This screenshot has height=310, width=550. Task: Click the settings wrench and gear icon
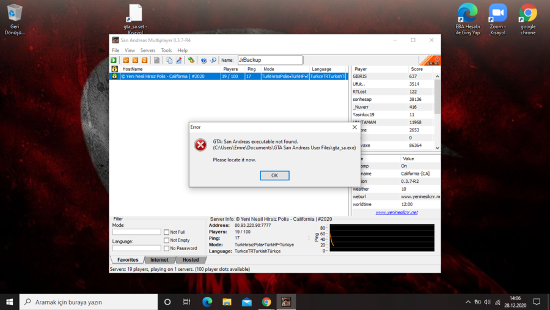(x=191, y=61)
